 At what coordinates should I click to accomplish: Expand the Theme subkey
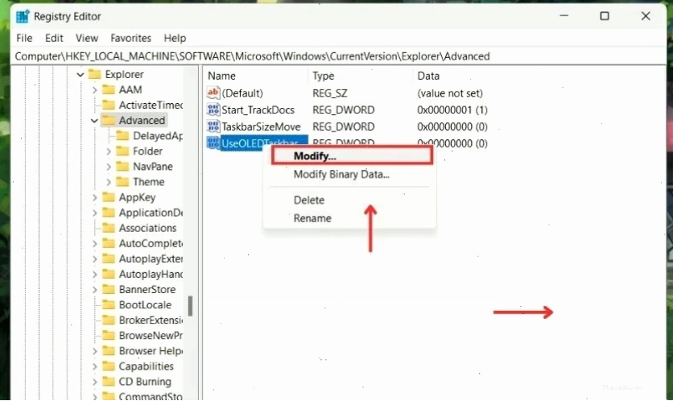[x=109, y=182]
